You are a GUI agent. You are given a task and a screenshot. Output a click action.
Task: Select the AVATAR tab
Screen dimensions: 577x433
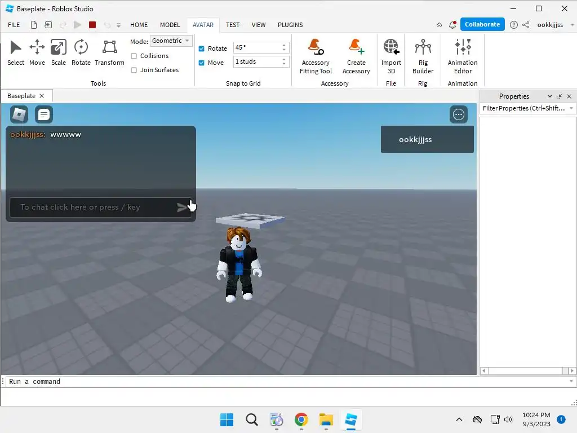(203, 25)
